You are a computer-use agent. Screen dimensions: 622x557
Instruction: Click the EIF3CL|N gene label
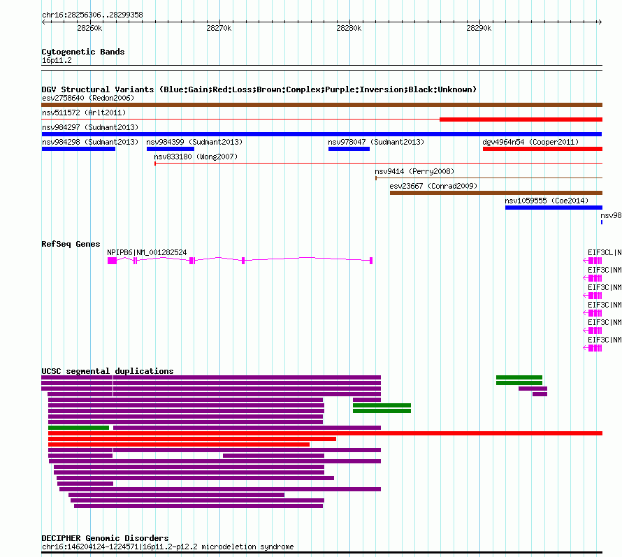pos(605,252)
